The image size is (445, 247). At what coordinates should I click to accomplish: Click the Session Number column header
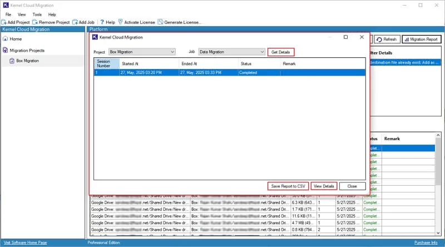(x=107, y=63)
